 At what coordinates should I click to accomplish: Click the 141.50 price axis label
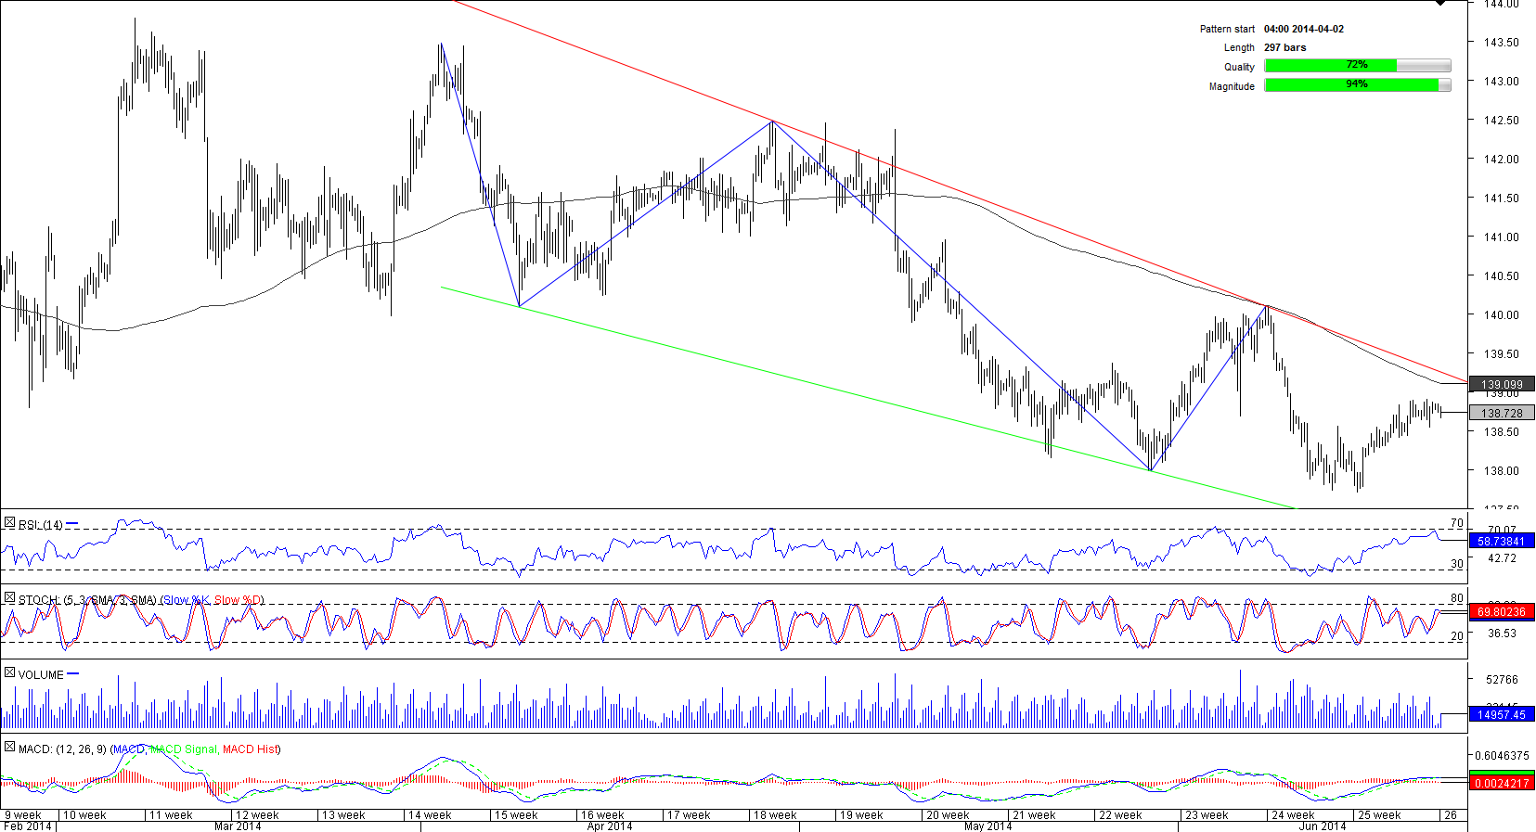pyautogui.click(x=1502, y=198)
